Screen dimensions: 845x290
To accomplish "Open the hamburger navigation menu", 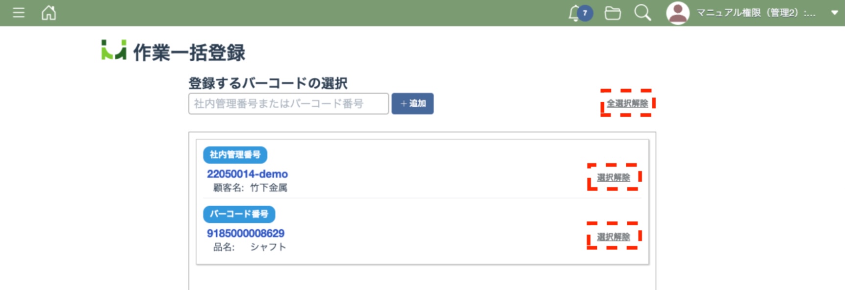I will coord(19,13).
